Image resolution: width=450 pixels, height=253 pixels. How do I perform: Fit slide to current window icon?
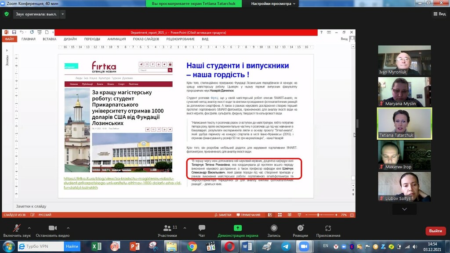tap(352, 215)
